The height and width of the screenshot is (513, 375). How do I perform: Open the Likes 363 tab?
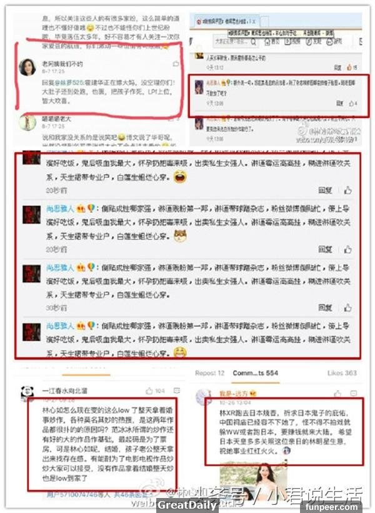342,373
